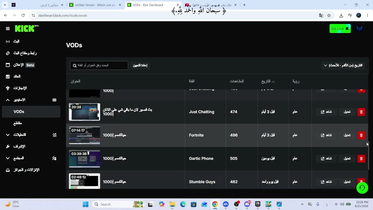Open the Chrome downloads icon
373x210 pixels.
coord(341,15)
